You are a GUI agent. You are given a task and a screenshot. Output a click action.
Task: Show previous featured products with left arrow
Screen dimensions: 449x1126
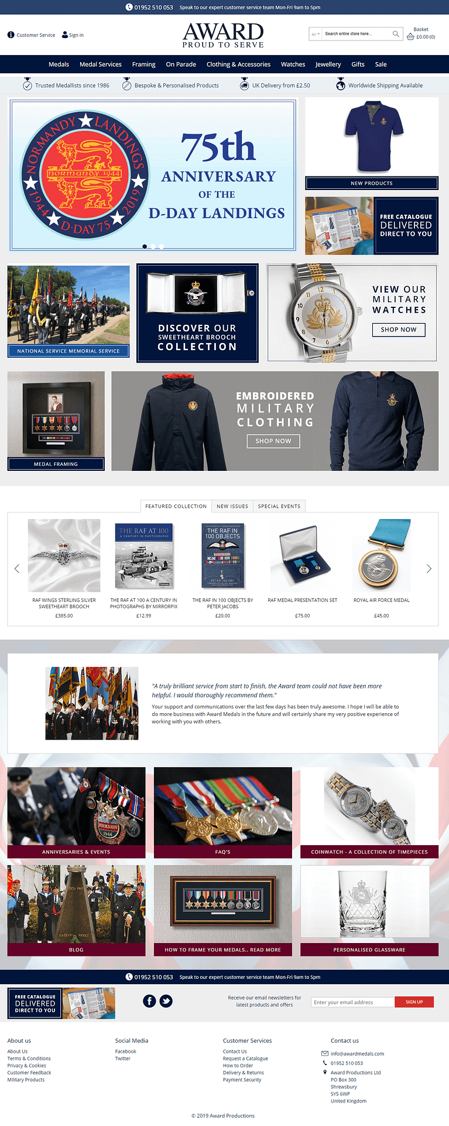(x=16, y=568)
